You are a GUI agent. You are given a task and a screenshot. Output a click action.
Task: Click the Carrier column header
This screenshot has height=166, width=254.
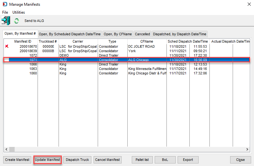[78, 41]
